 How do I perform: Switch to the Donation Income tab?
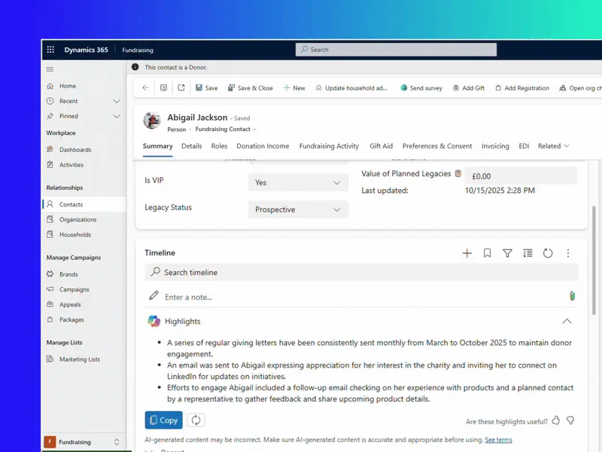pos(263,146)
